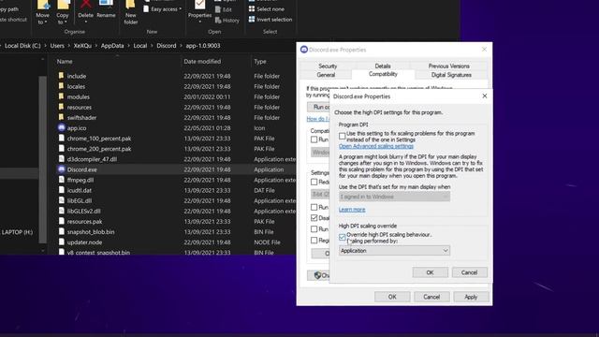
Task: Click OK in high DPI dialog
Action: [x=430, y=272]
